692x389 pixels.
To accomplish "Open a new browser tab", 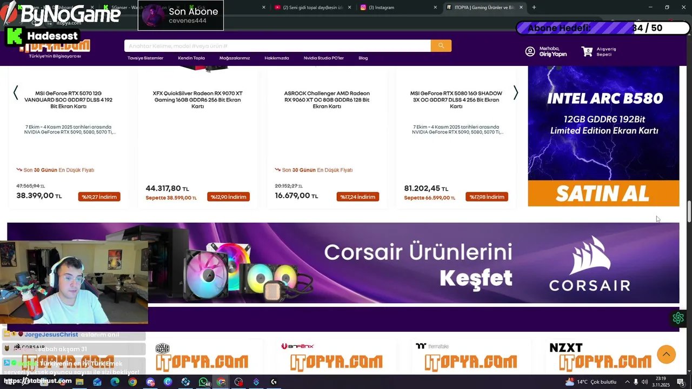I will (534, 8).
